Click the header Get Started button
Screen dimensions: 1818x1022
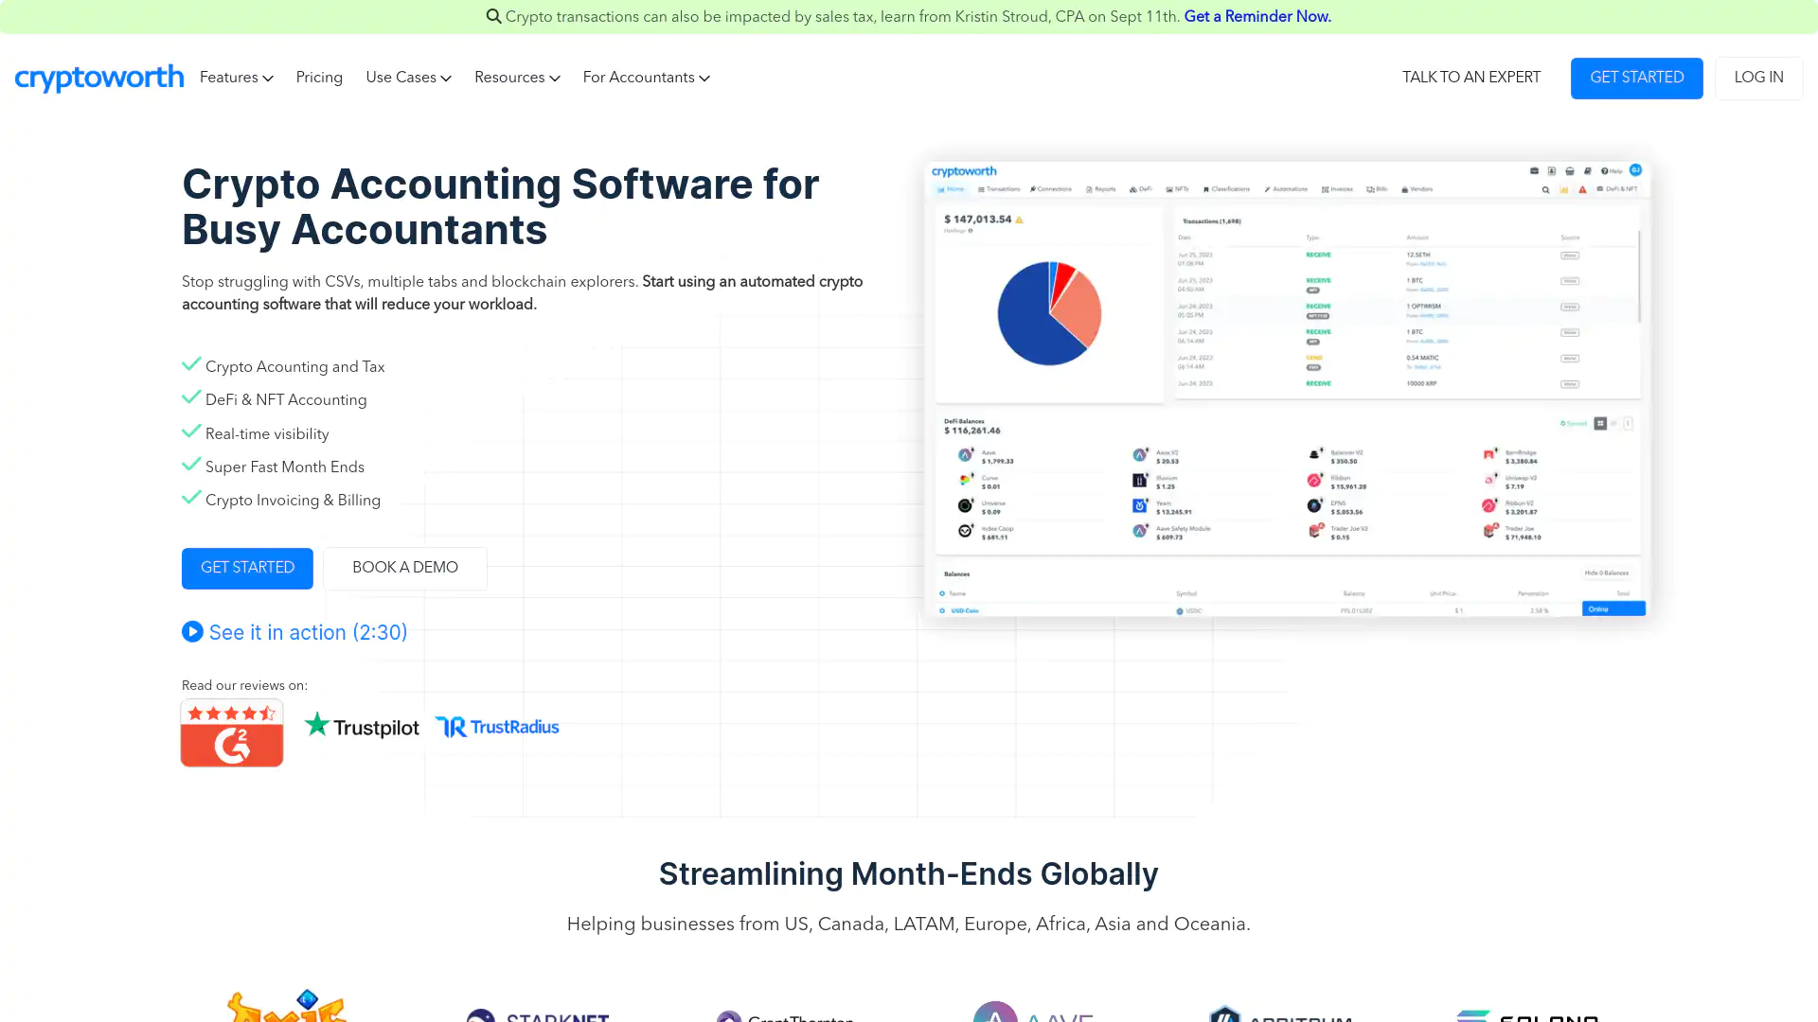click(1636, 78)
